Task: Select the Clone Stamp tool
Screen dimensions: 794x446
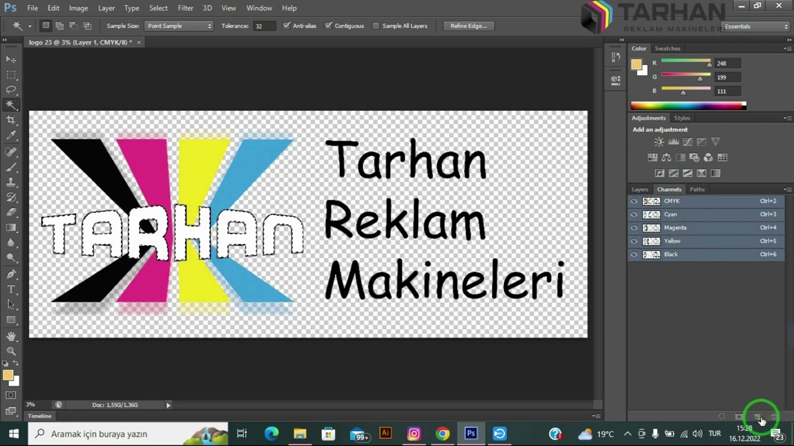Action: click(11, 183)
